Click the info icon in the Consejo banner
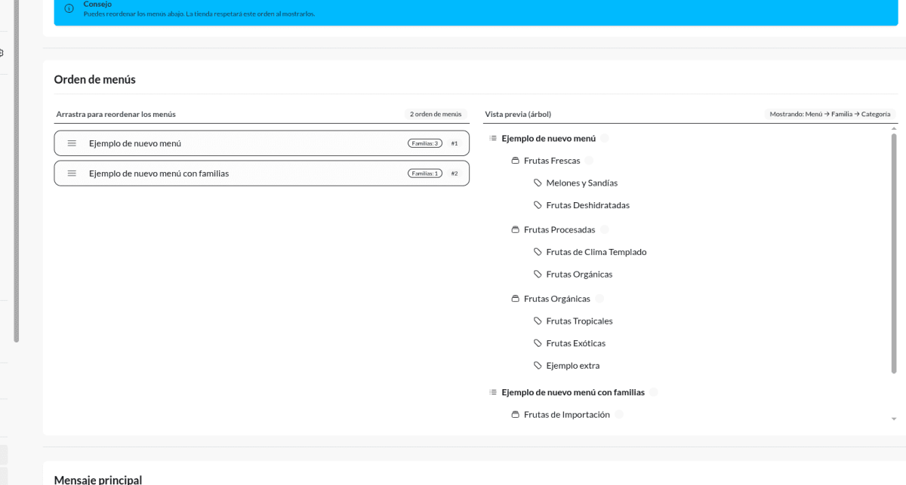Image resolution: width=906 pixels, height=485 pixels. click(69, 9)
